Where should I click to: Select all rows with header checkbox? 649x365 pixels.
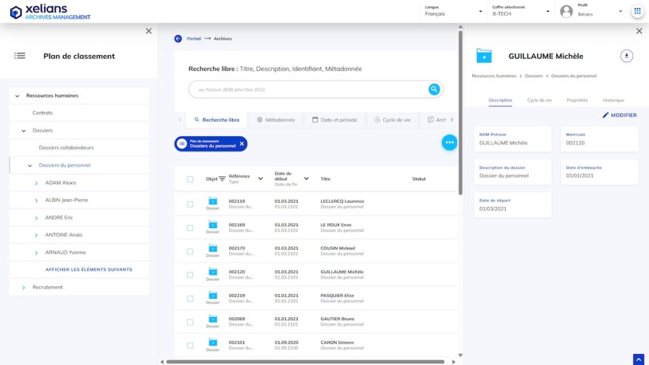click(190, 179)
